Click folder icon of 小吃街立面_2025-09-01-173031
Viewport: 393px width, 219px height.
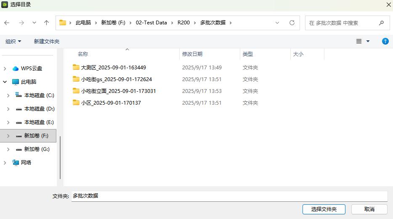pyautogui.click(x=76, y=91)
